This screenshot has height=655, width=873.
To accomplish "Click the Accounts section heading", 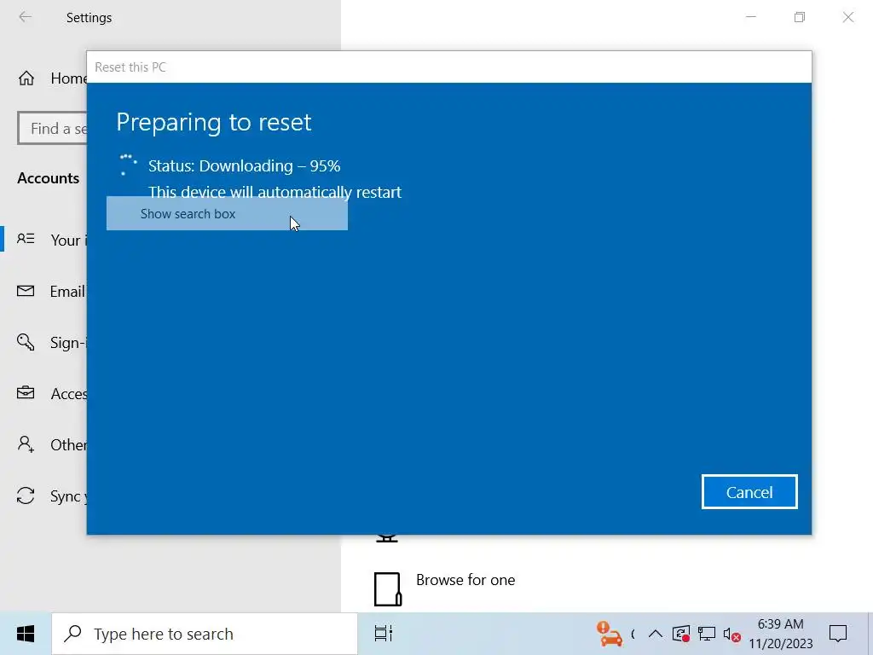I will [x=49, y=178].
